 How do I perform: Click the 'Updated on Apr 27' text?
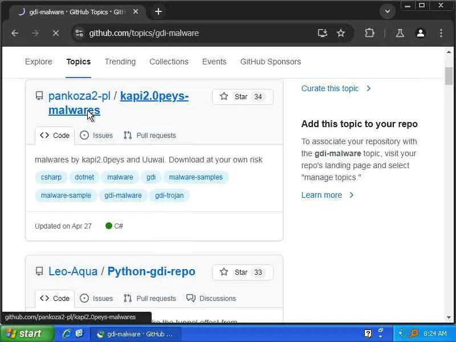(63, 226)
